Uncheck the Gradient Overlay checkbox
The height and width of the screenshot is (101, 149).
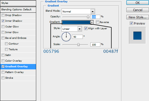click(x=3, y=66)
